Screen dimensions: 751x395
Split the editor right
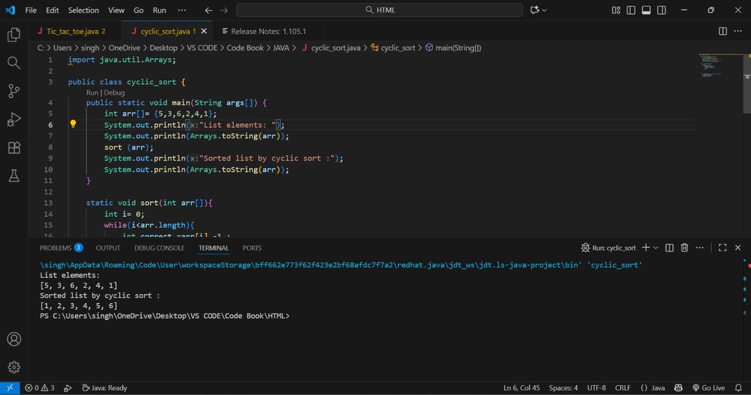click(x=723, y=31)
